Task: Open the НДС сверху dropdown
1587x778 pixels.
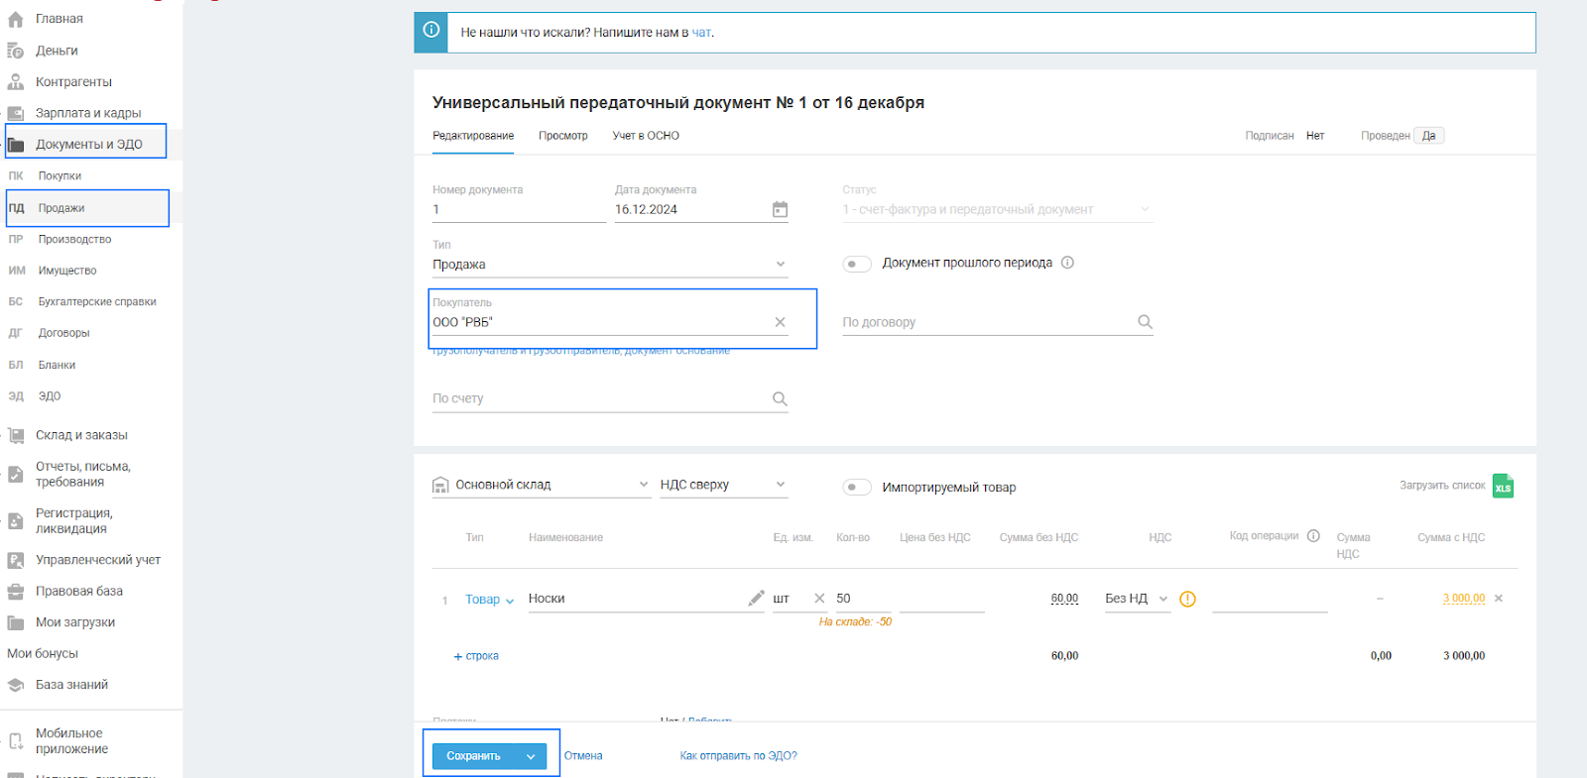Action: 780,485
